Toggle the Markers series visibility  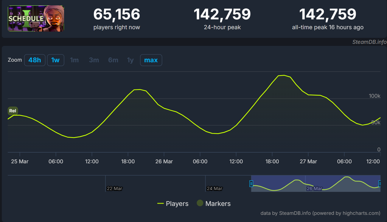click(218, 203)
